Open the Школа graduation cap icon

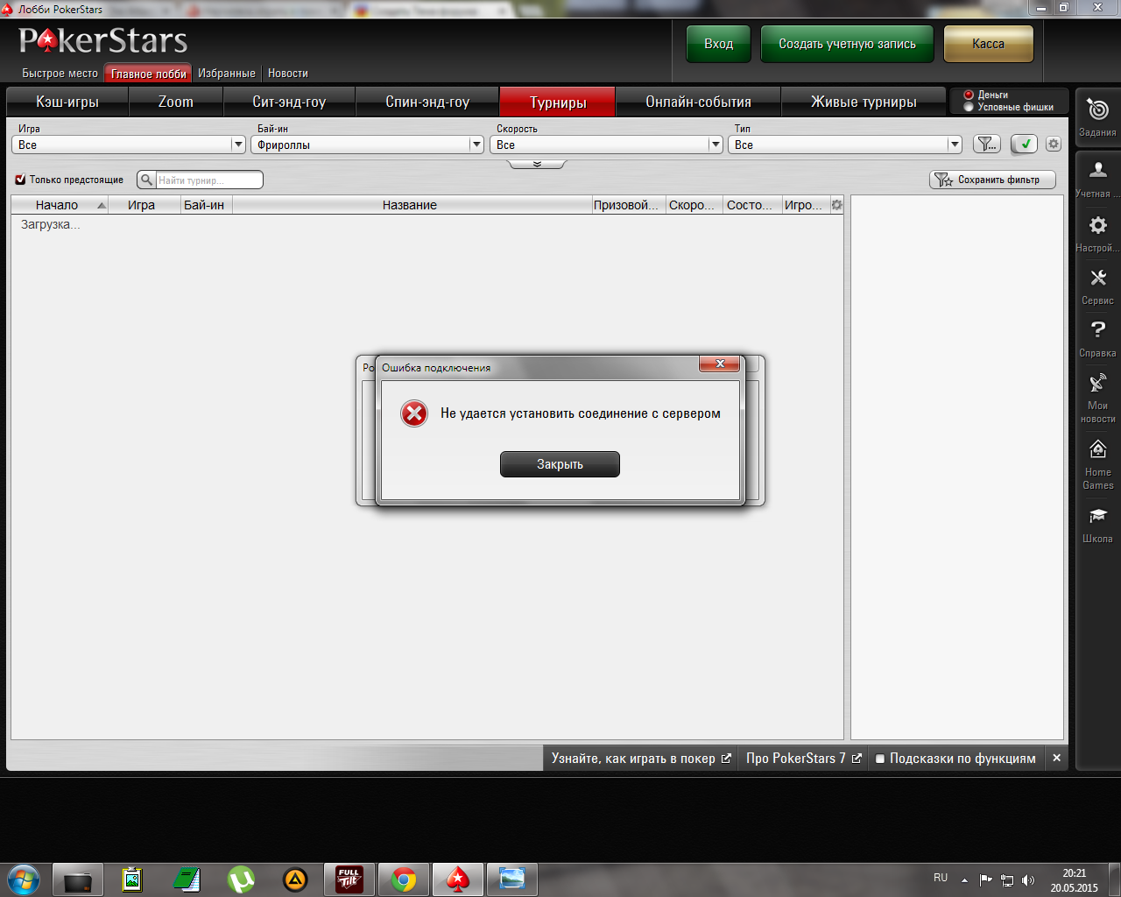pyautogui.click(x=1097, y=516)
